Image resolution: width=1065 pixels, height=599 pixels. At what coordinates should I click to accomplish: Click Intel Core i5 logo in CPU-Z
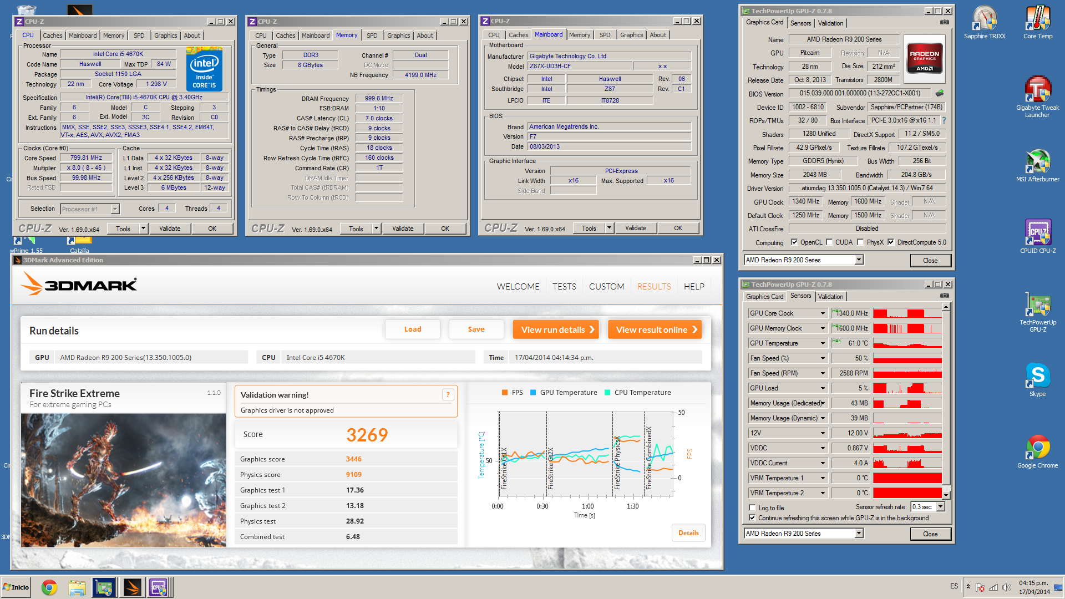coord(204,70)
